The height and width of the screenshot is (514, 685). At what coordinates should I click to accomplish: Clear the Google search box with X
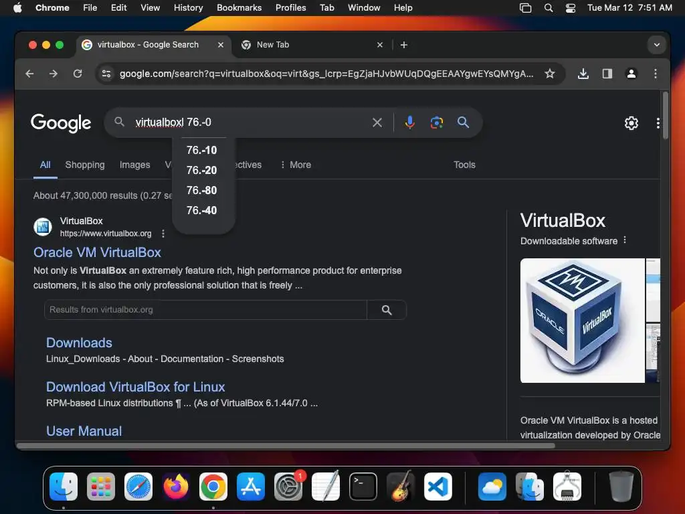tap(377, 122)
